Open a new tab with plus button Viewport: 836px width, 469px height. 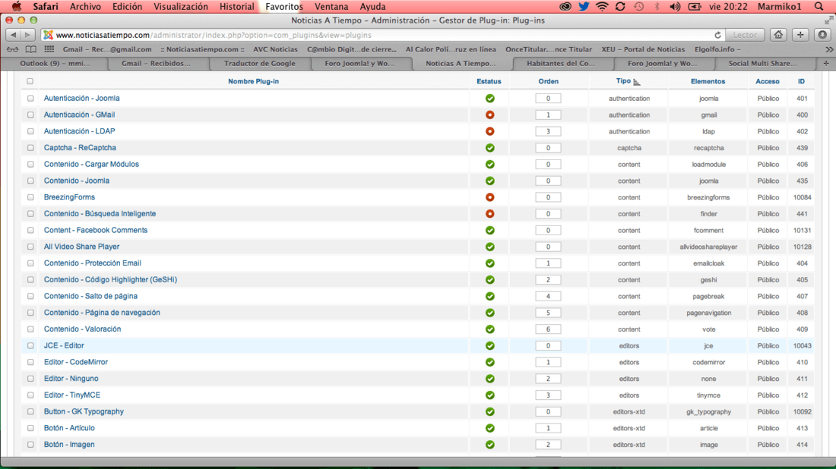click(826, 63)
